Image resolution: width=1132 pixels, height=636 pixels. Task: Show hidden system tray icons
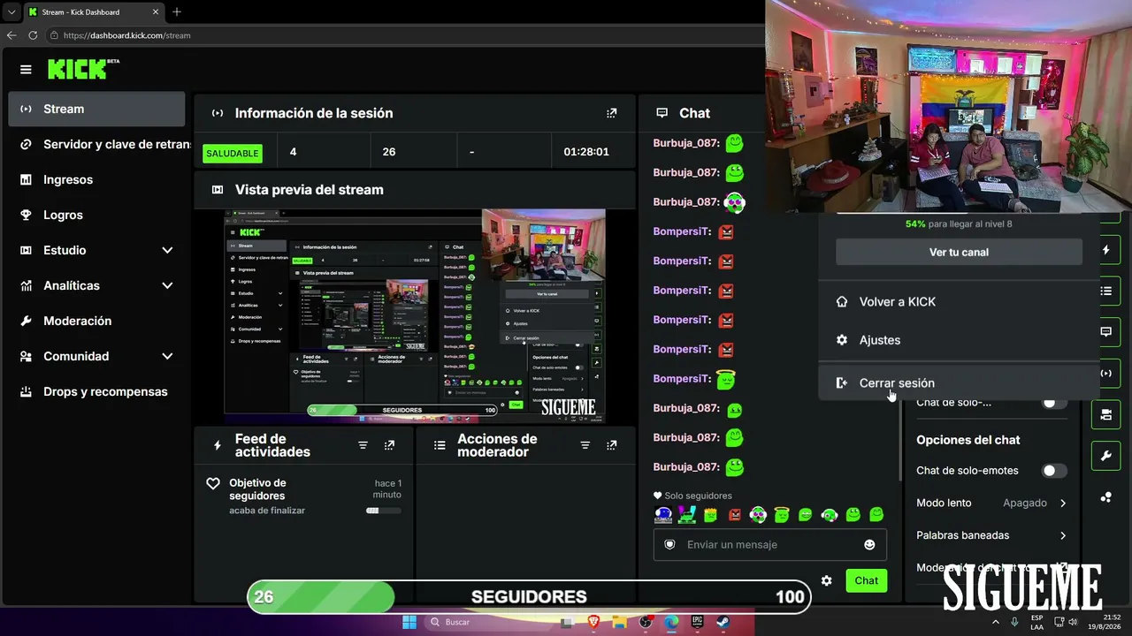coord(996,622)
